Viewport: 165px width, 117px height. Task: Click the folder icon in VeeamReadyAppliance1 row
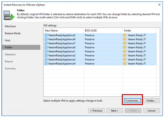[x=125, y=51]
